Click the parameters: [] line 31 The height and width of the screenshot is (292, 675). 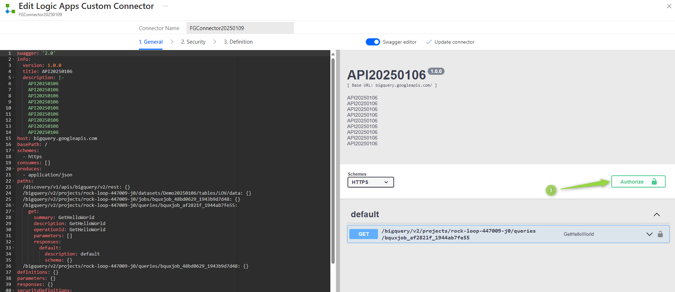(53, 236)
